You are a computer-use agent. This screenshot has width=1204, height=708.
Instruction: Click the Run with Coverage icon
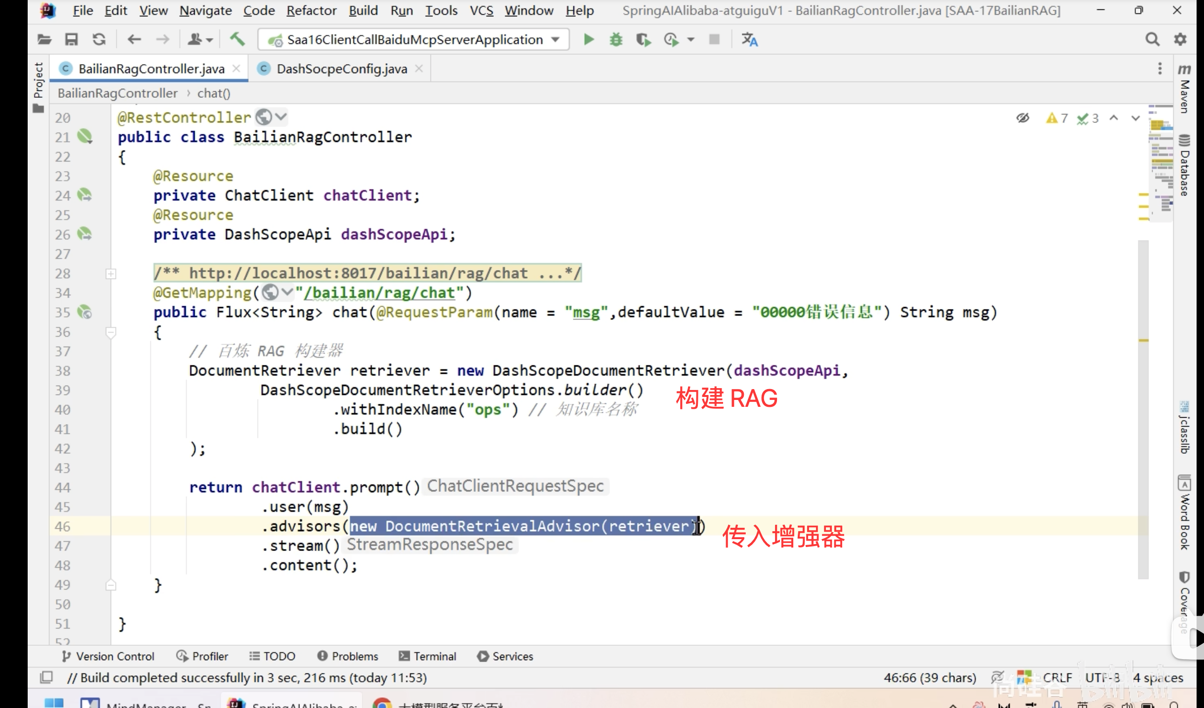643,39
